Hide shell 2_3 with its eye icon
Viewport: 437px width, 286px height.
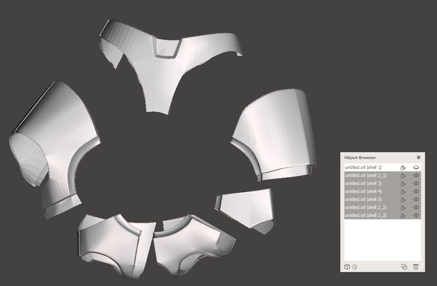pyautogui.click(x=416, y=215)
